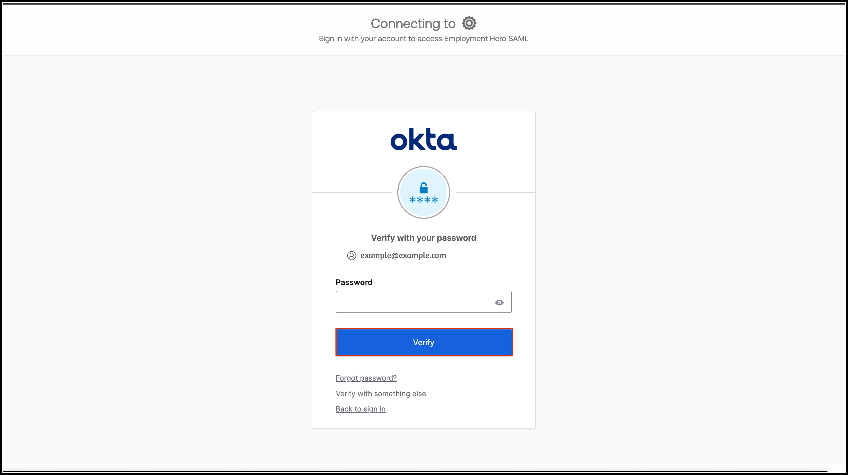Show the password using the eye icon

pos(499,302)
